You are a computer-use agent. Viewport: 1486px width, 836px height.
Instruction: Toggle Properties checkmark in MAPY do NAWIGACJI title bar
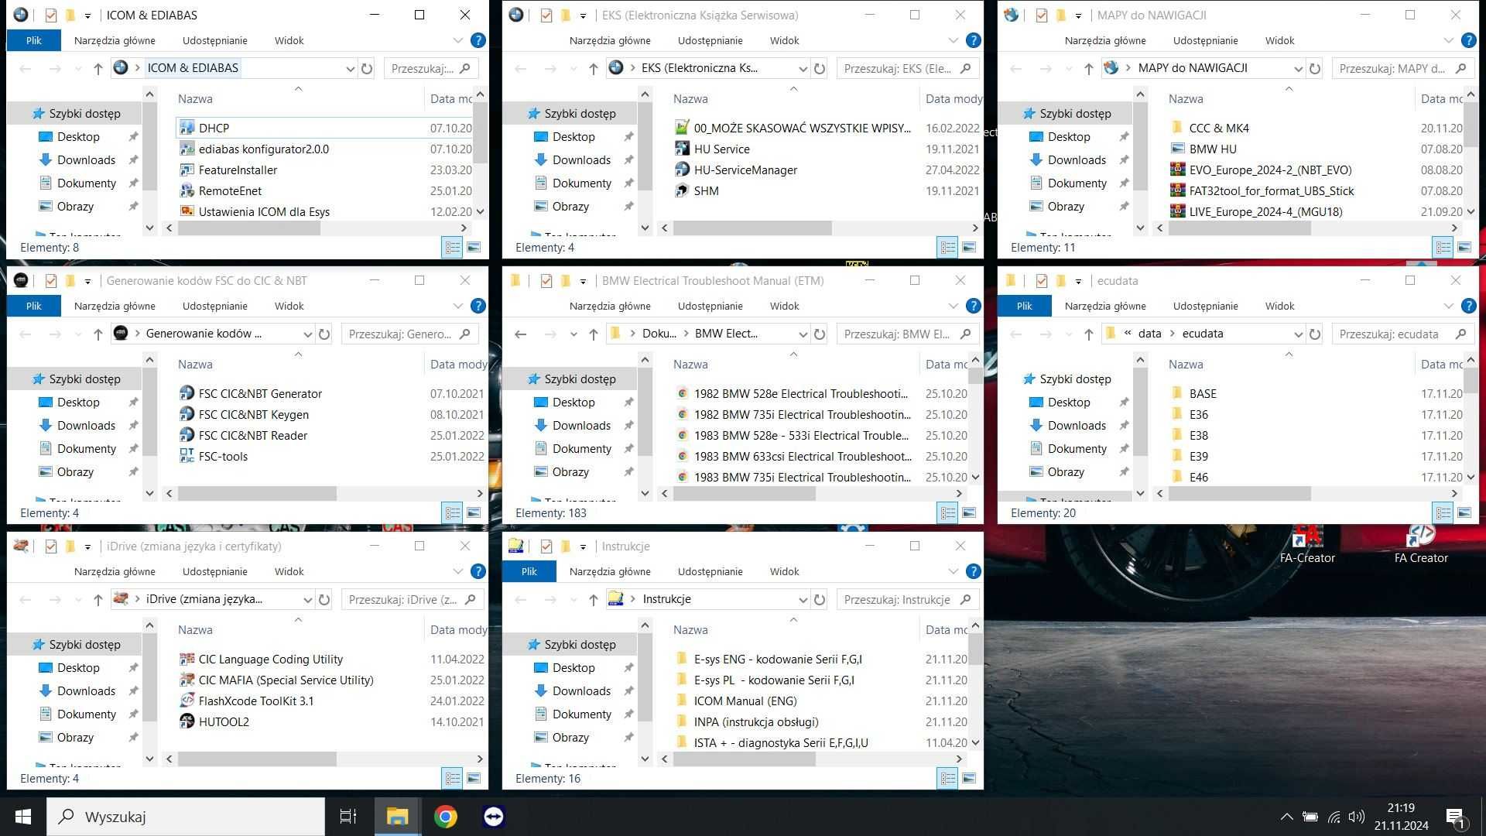1042,15
